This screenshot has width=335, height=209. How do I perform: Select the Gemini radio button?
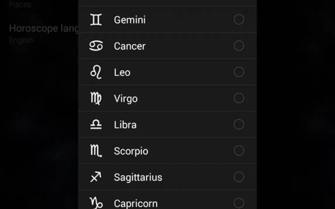point(239,20)
